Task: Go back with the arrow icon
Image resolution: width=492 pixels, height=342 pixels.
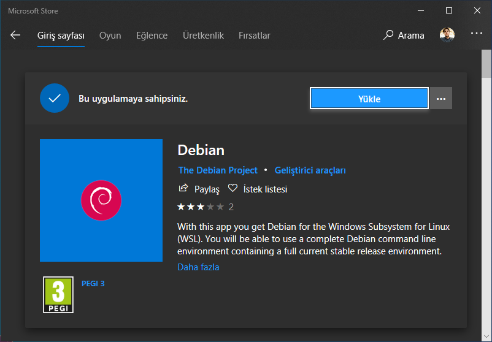Action: click(15, 35)
